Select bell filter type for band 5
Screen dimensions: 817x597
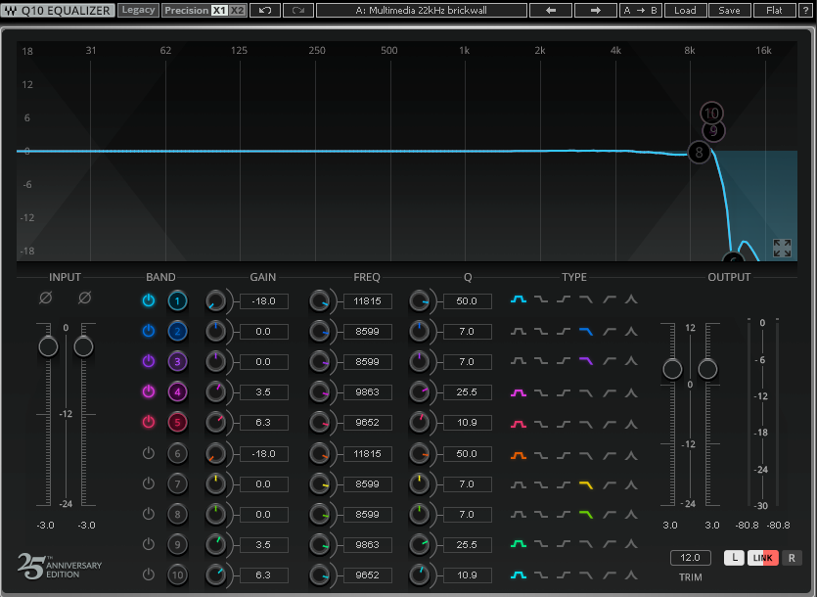pyautogui.click(x=519, y=425)
